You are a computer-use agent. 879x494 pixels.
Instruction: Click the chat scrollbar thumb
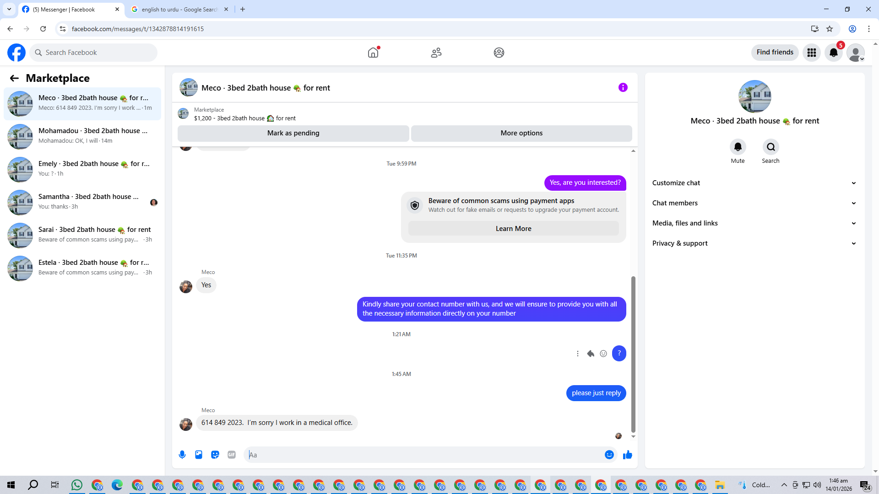(633, 354)
